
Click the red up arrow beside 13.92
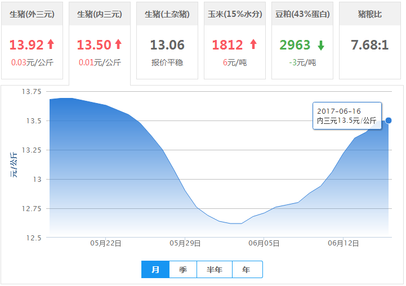(51, 45)
